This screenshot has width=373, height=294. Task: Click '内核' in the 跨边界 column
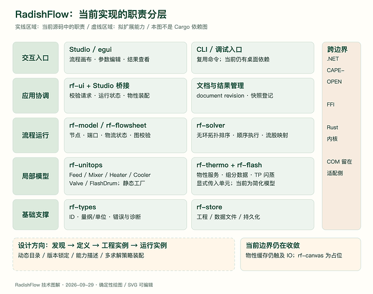332,139
